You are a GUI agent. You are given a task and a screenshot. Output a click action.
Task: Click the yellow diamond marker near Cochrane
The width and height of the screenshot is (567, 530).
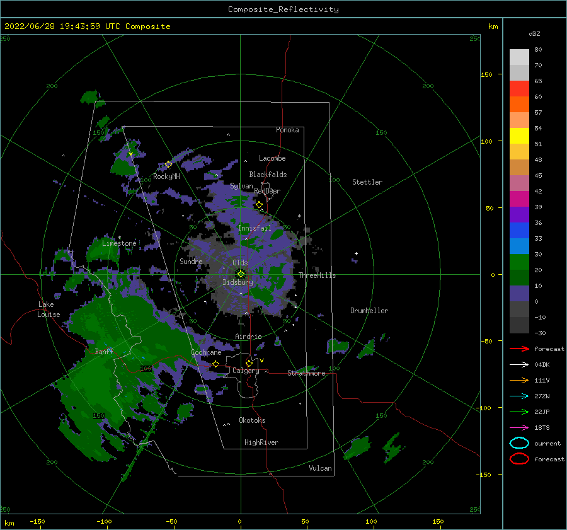pos(215,364)
